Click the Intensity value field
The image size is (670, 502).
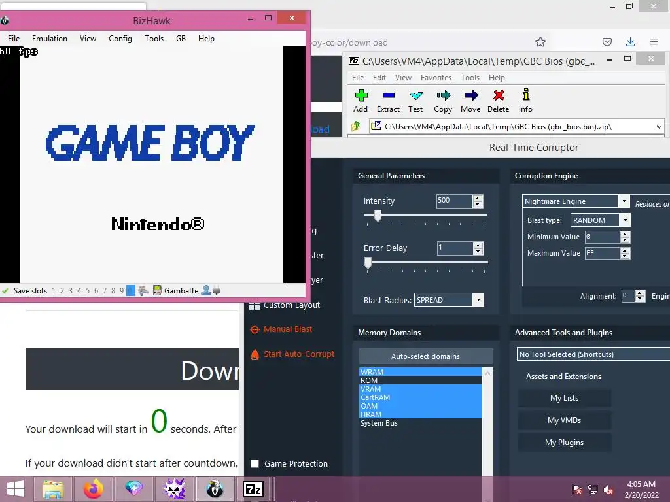(x=454, y=201)
